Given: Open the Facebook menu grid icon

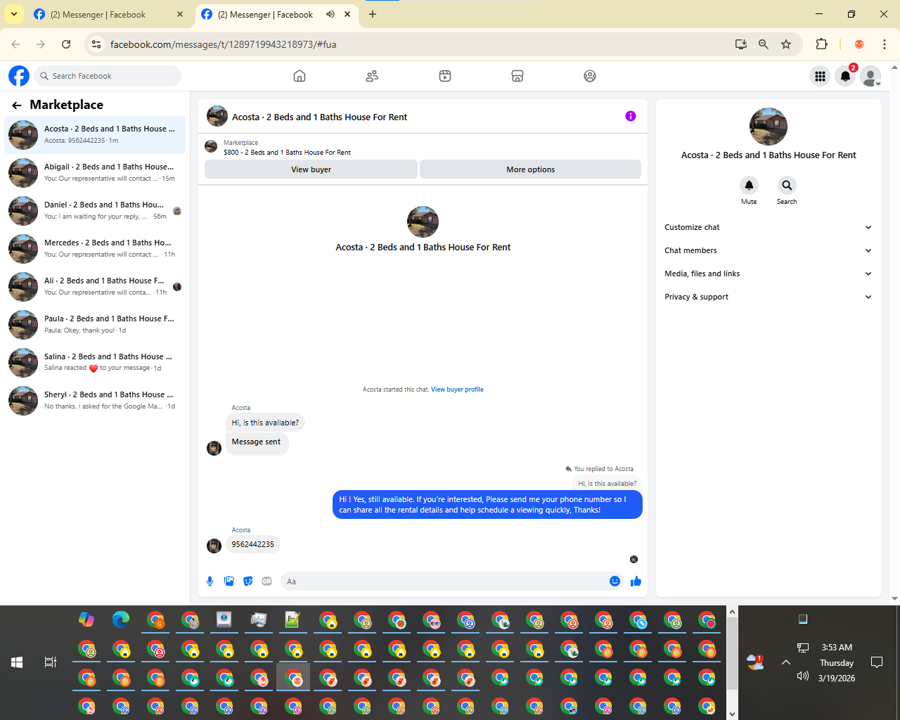Looking at the screenshot, I should coord(820,76).
